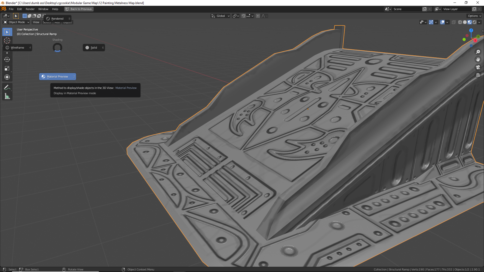
Task: Select the Annotate pencil tool
Action: (7, 87)
